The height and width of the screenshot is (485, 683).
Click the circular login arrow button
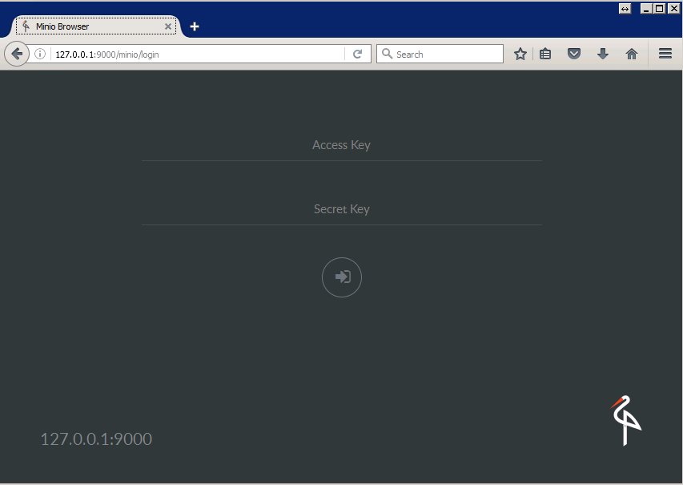[341, 277]
